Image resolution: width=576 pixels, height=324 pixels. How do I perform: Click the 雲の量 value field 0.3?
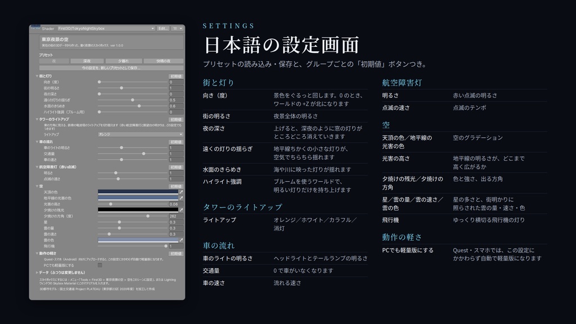coord(176,228)
